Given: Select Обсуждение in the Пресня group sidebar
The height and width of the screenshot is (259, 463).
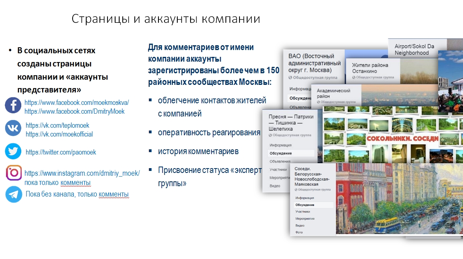Looking at the screenshot, I should pos(281,153).
